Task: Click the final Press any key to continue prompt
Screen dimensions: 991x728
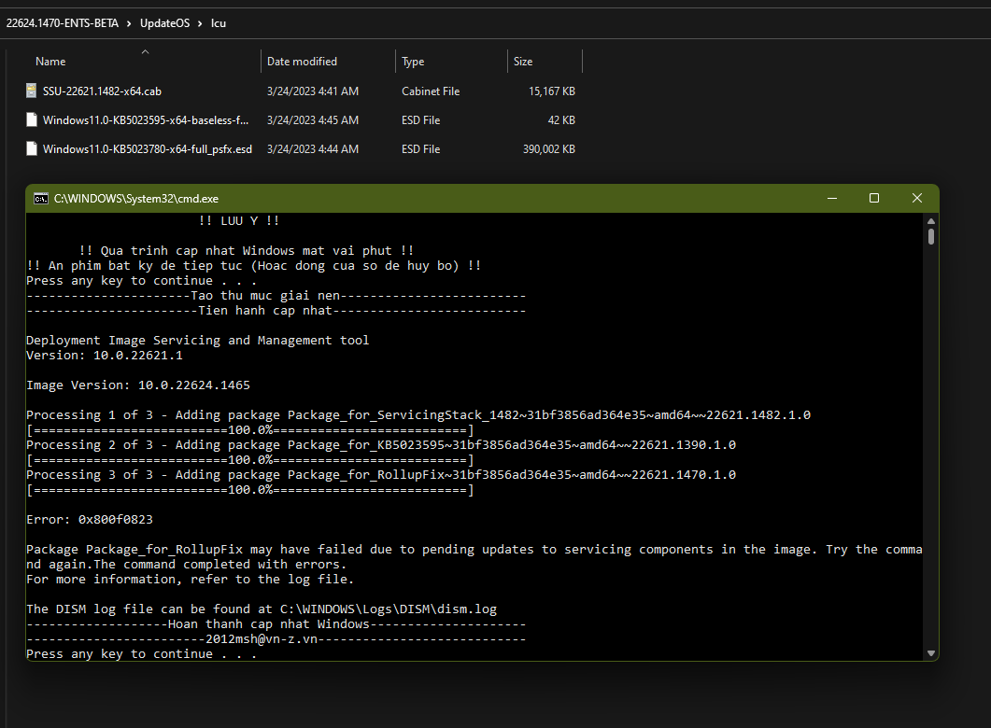Action: [x=141, y=654]
